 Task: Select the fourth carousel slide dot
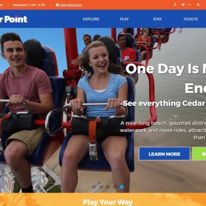[x=115, y=186]
